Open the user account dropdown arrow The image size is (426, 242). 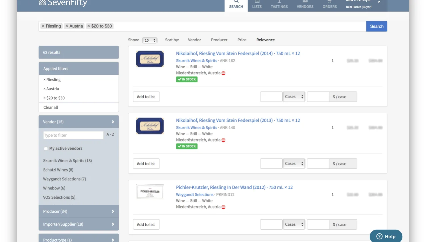pyautogui.click(x=379, y=2)
